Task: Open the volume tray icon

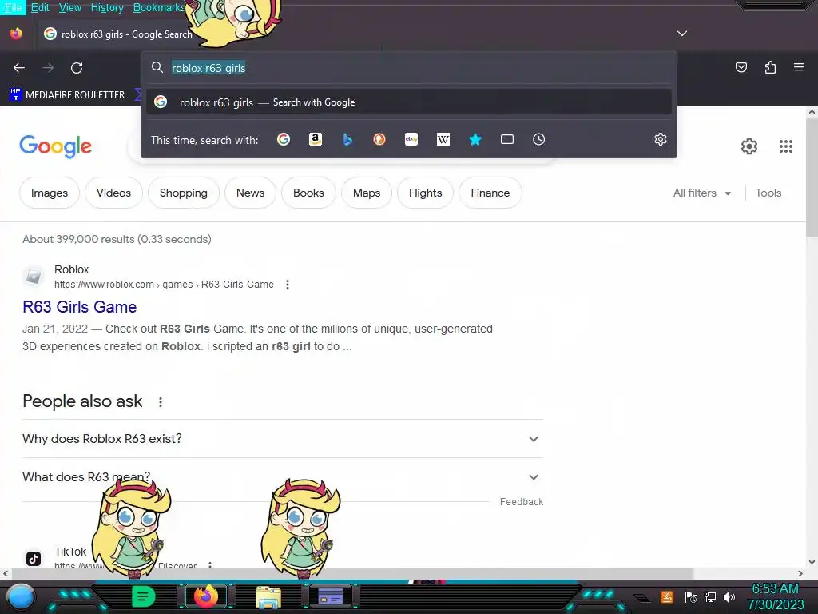Action: click(x=729, y=596)
